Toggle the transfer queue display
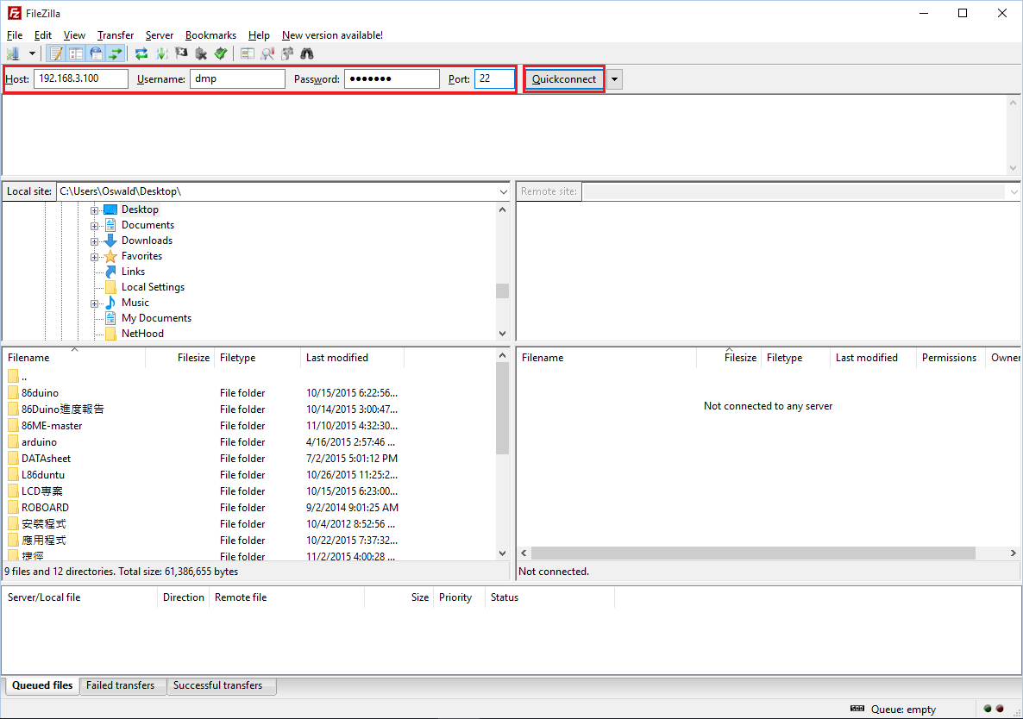The image size is (1023, 719). click(x=116, y=53)
